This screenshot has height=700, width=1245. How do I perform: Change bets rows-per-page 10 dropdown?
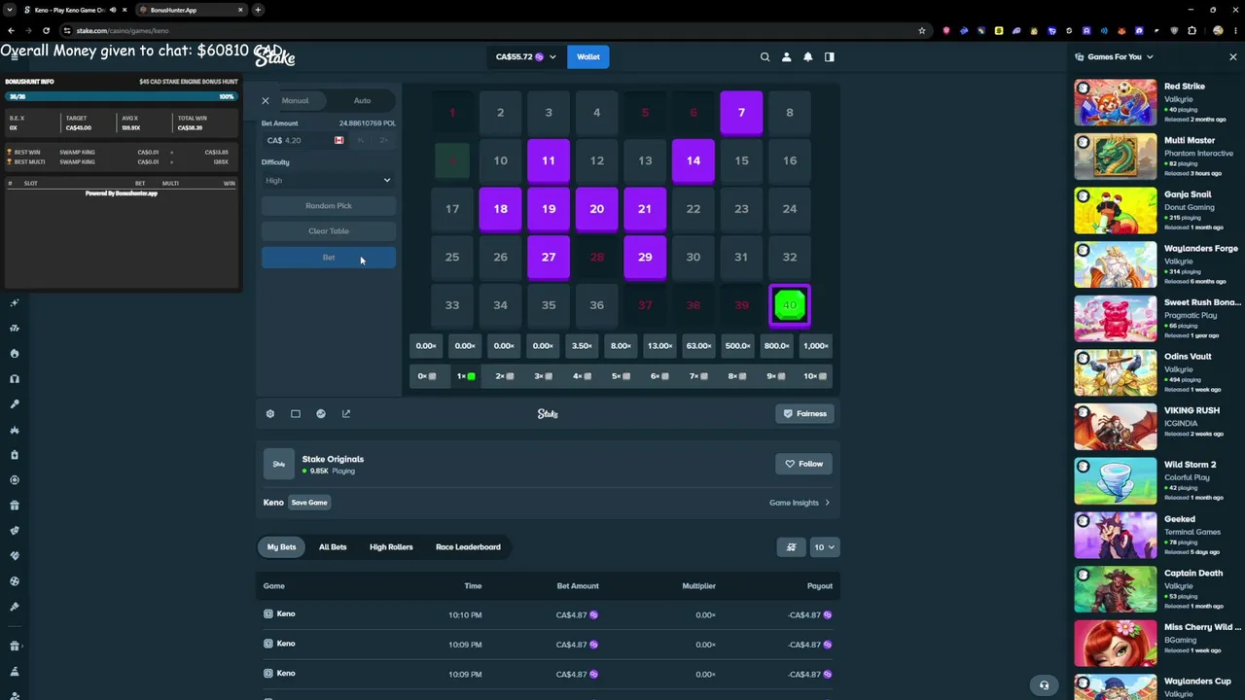tap(824, 546)
